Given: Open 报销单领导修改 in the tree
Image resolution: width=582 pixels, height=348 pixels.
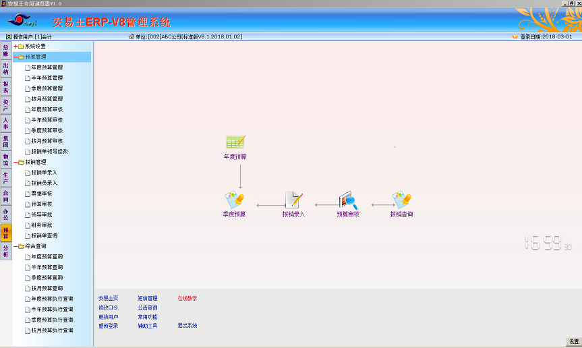Looking at the screenshot, I should (x=50, y=151).
